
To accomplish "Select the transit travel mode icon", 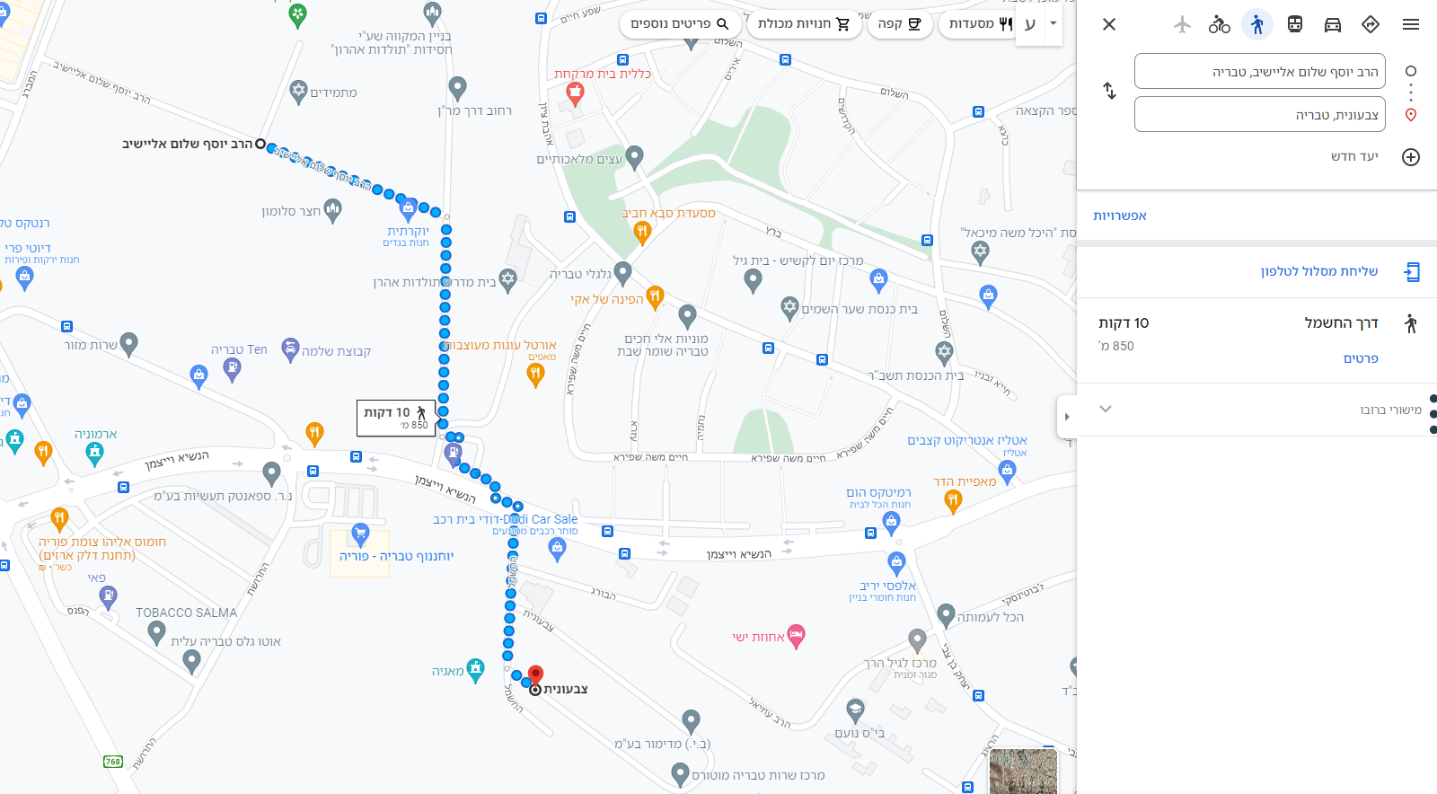I will [1295, 24].
